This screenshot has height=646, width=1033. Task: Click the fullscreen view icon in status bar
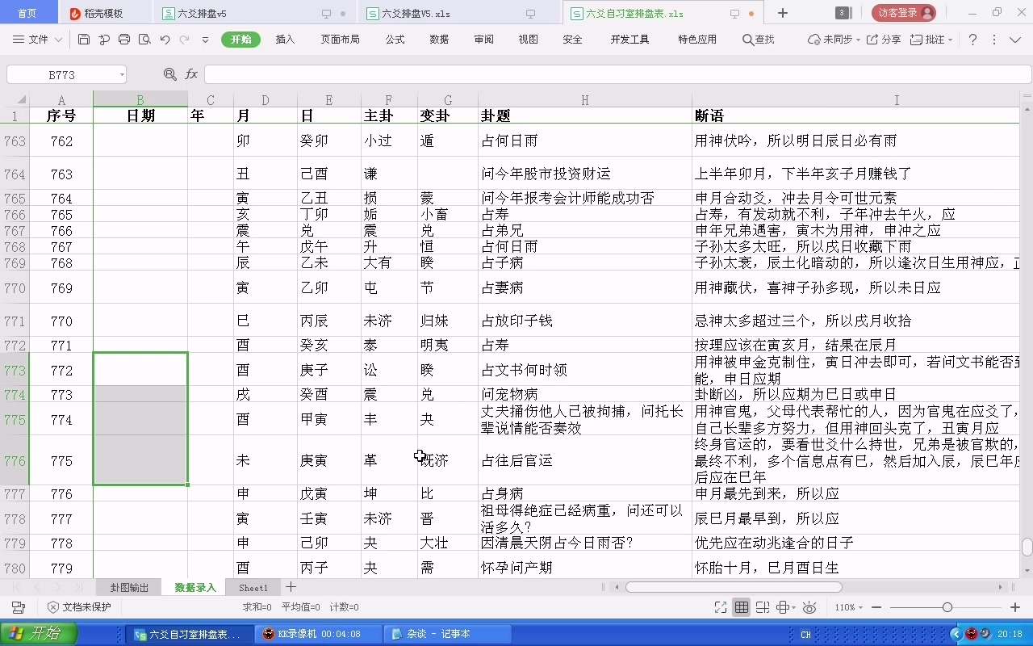721,607
